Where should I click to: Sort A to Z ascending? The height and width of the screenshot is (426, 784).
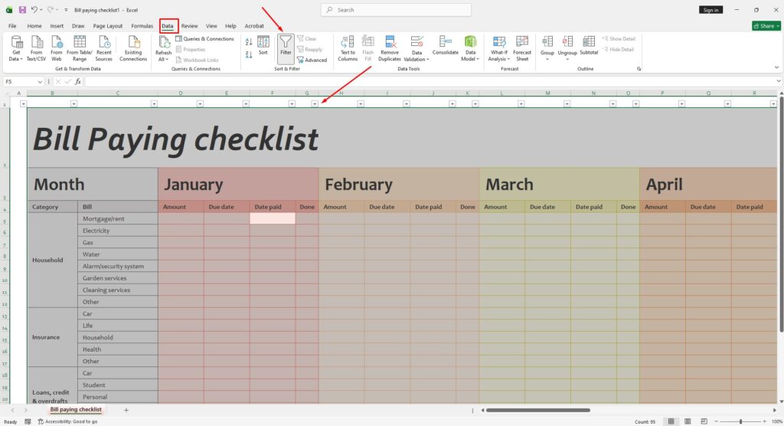click(x=249, y=43)
